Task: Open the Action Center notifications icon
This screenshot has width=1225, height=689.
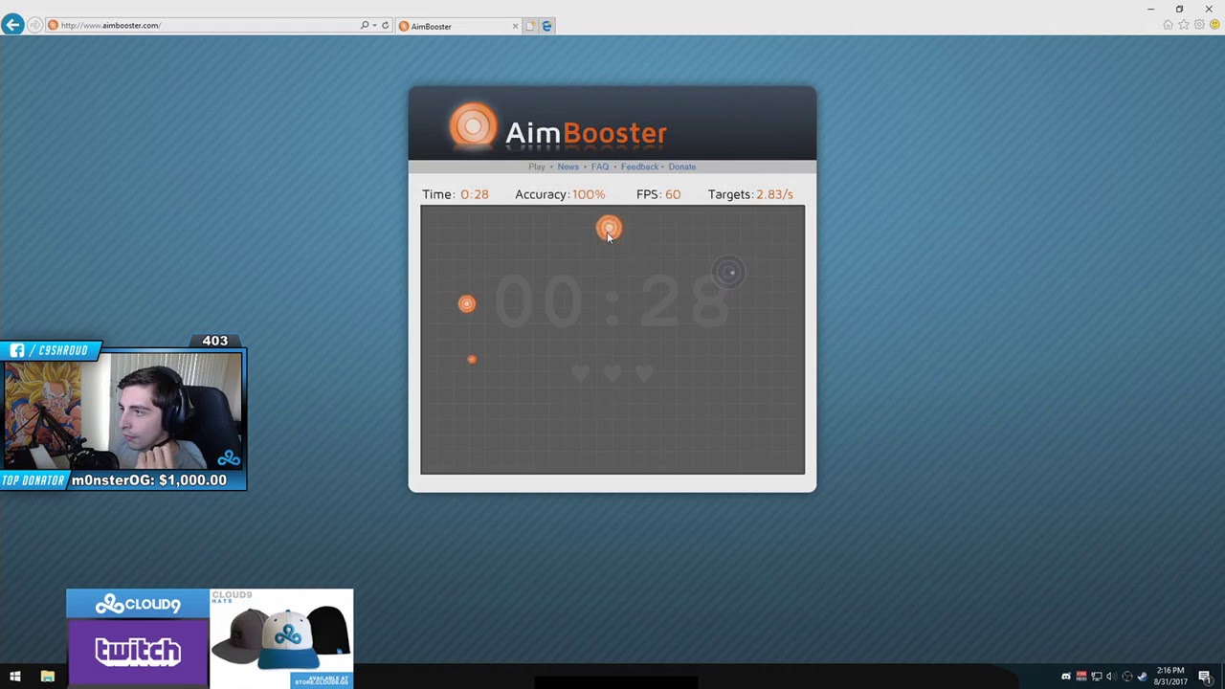Action: click(x=1205, y=677)
